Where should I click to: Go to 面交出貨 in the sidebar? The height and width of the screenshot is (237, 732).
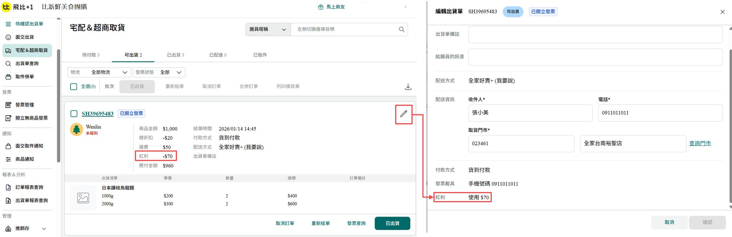pyautogui.click(x=25, y=37)
